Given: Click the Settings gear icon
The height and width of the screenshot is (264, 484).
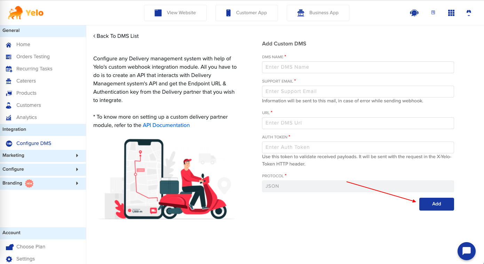Looking at the screenshot, I should 8,259.
